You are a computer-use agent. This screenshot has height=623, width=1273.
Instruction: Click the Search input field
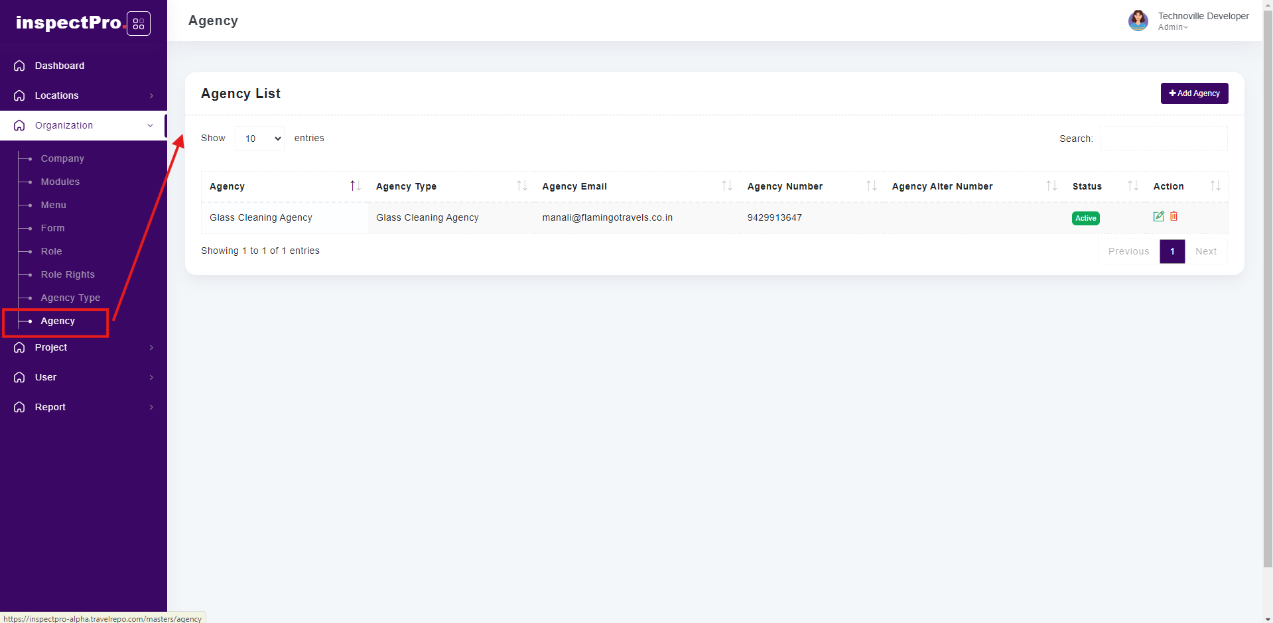1164,139
